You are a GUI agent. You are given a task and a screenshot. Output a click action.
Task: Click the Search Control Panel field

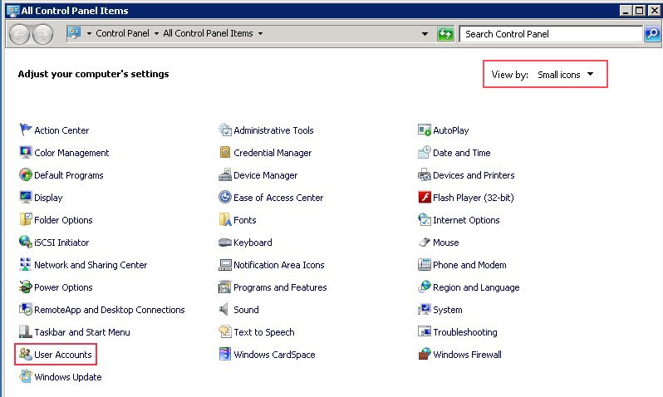pyautogui.click(x=551, y=34)
